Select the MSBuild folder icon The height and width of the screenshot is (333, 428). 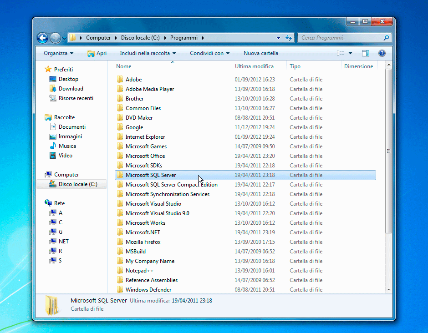coord(120,251)
